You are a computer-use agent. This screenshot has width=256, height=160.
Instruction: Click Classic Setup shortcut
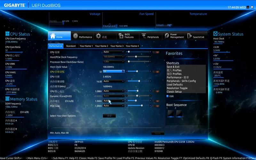pos(174,92)
